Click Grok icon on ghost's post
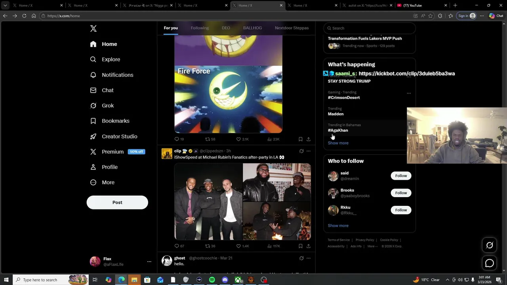This screenshot has width=507, height=285. click(301, 258)
